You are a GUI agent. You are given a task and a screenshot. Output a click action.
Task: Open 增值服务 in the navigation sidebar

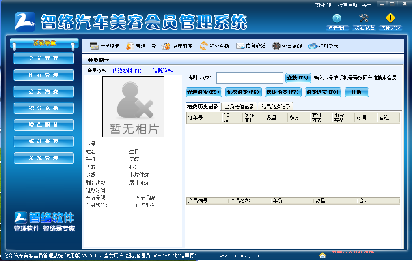pos(43,125)
